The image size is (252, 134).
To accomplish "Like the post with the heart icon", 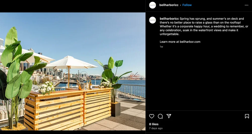I will (151, 116).
